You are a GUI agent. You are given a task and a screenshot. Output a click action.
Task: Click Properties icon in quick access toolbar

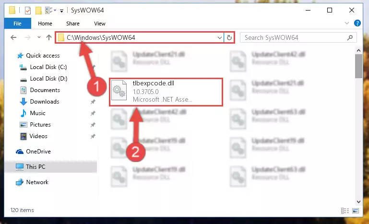coord(28,11)
